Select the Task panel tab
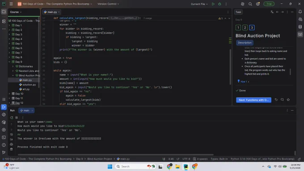 click(238, 12)
